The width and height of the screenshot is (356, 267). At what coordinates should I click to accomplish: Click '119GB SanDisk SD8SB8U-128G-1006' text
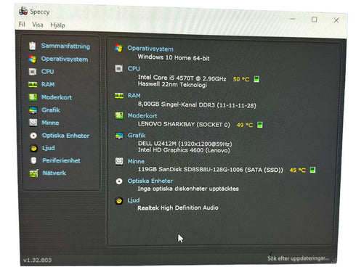[190, 169]
